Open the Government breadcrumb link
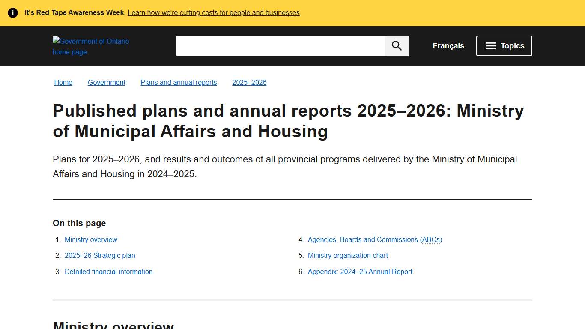The width and height of the screenshot is (585, 329). pos(106,82)
